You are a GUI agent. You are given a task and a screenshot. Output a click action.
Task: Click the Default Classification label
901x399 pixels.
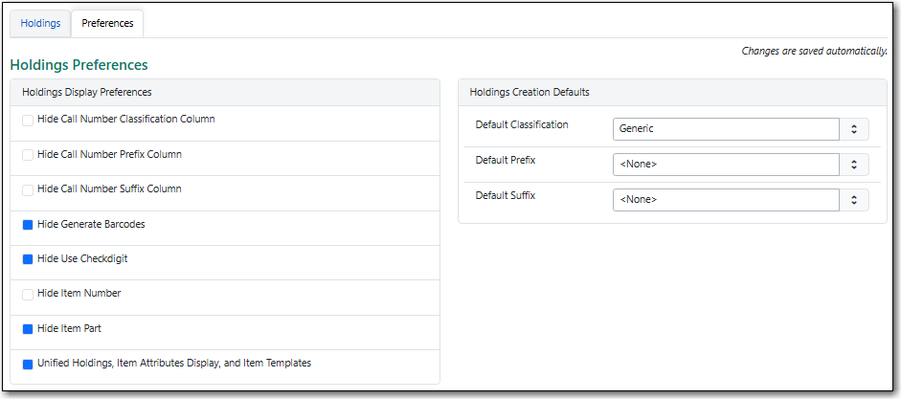point(522,124)
